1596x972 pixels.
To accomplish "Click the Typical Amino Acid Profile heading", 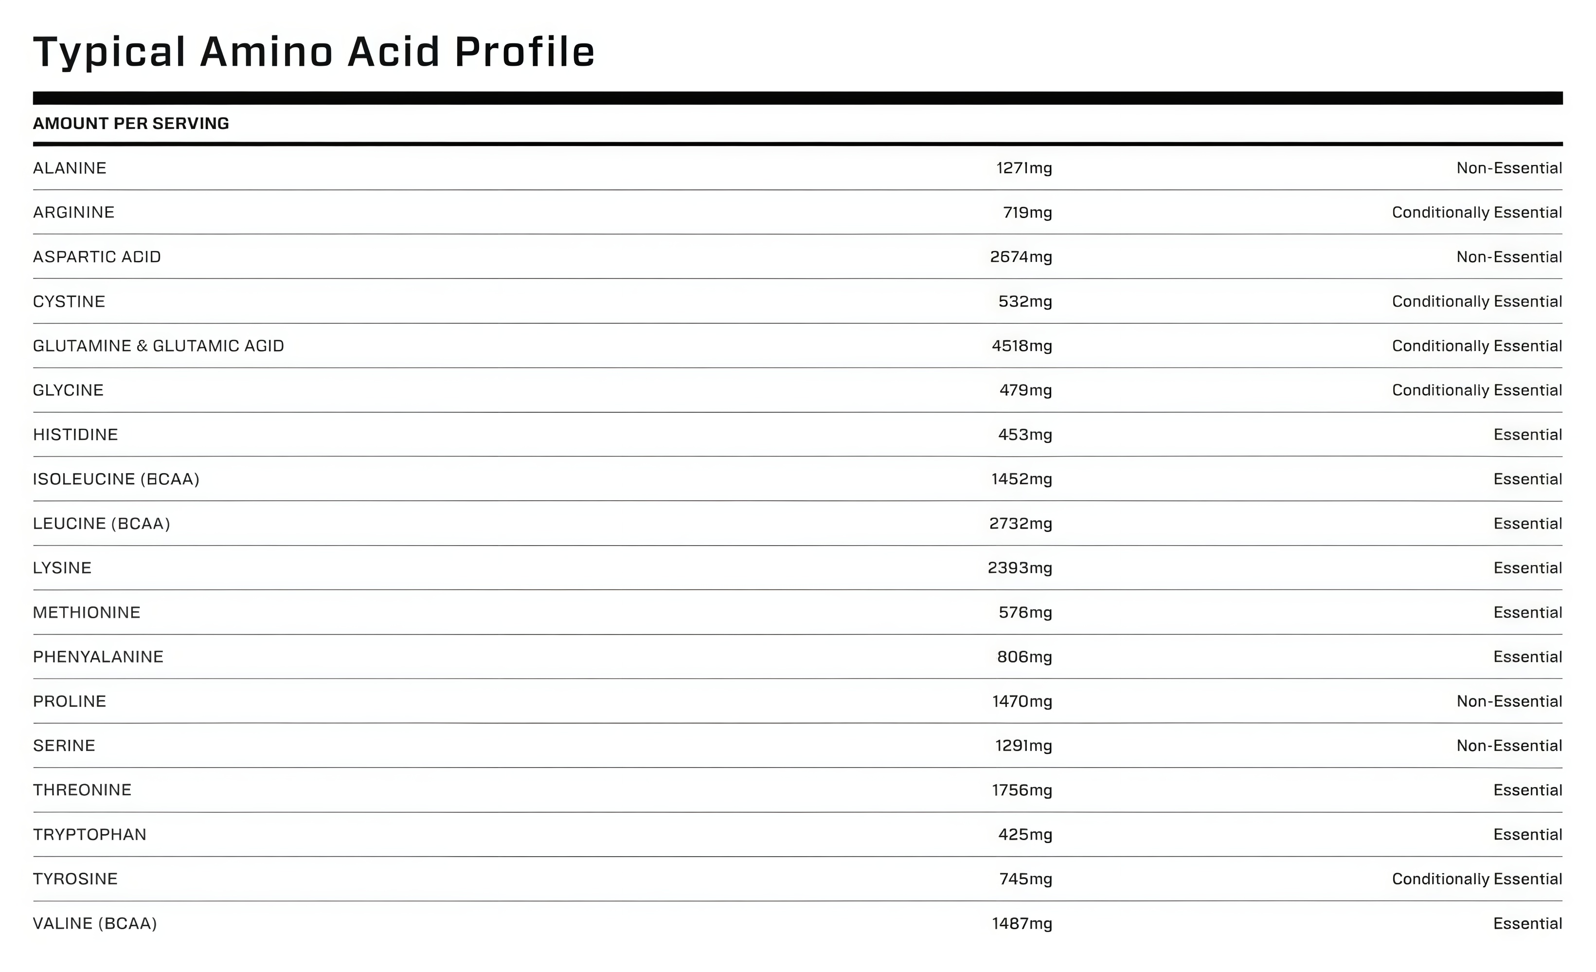I will tap(313, 52).
